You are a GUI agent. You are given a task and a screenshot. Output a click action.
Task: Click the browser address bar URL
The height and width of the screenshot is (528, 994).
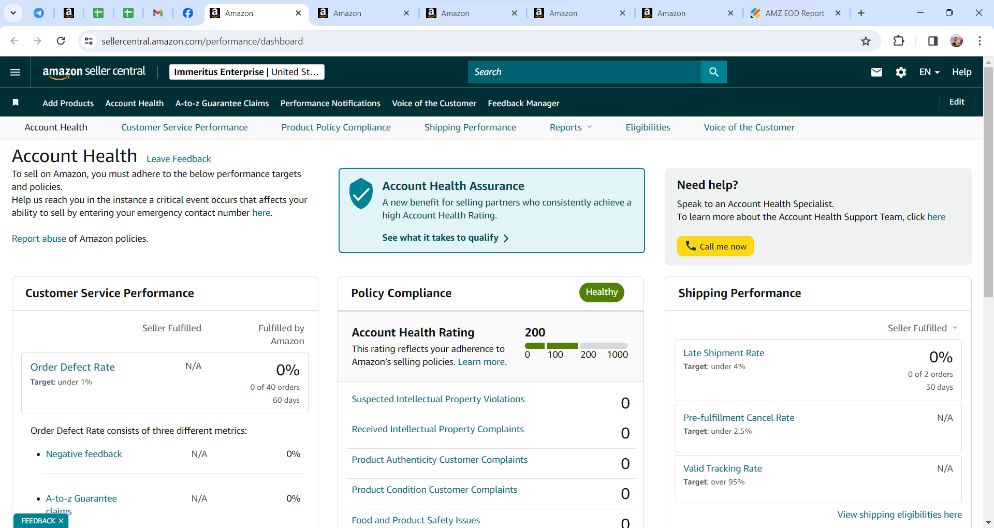[x=202, y=41]
